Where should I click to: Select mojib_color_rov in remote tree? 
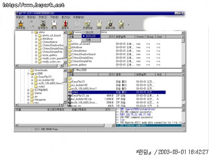point(51,62)
